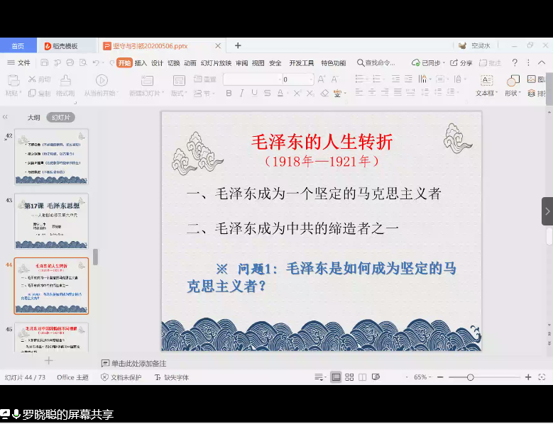Viewport: 553px width, 424px height.
Task: Open the Insert (插入) ribbon tab
Action: click(141, 62)
